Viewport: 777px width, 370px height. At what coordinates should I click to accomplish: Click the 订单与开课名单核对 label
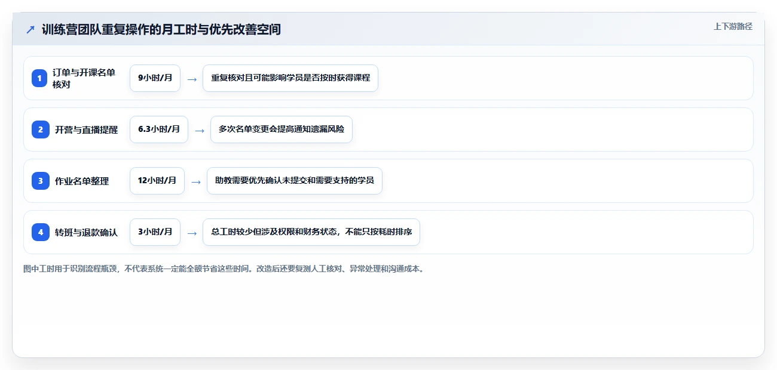(84, 78)
